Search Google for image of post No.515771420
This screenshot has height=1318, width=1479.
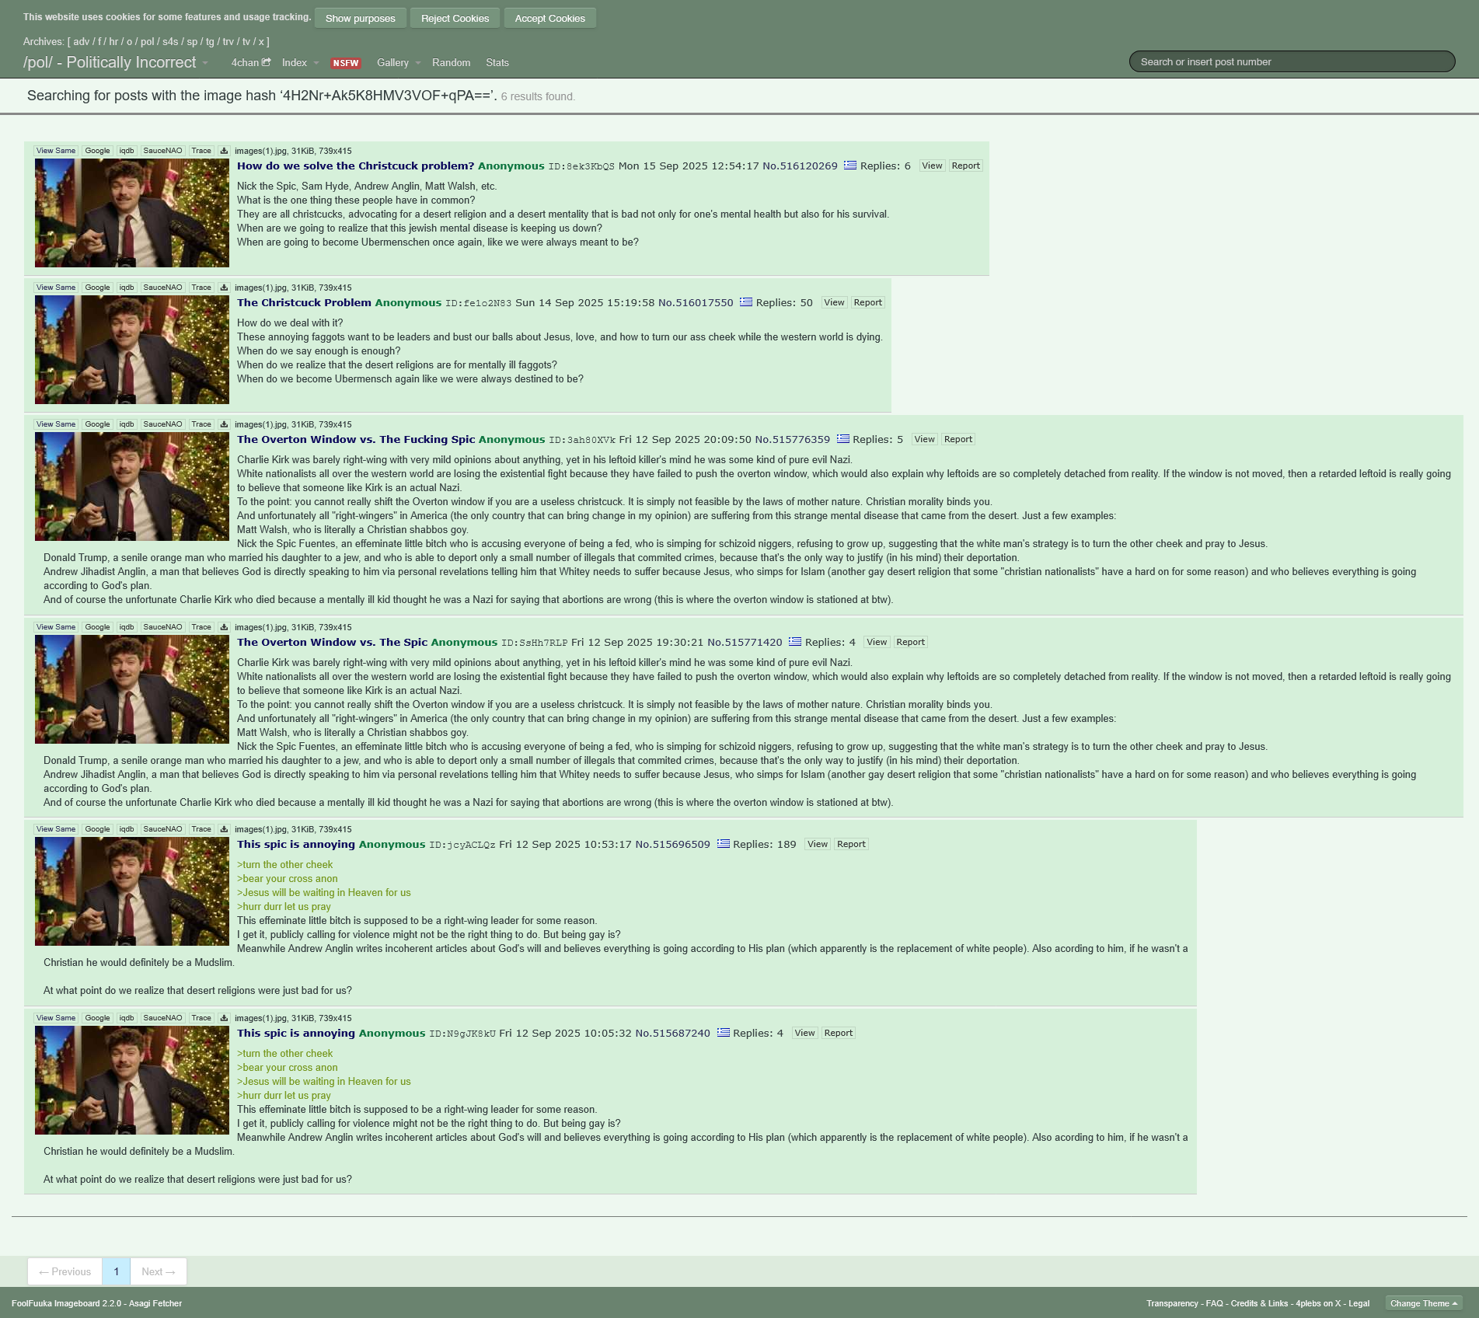(x=97, y=627)
